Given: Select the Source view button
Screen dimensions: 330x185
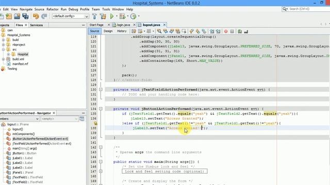Looking at the screenshot, I should click(94, 31).
